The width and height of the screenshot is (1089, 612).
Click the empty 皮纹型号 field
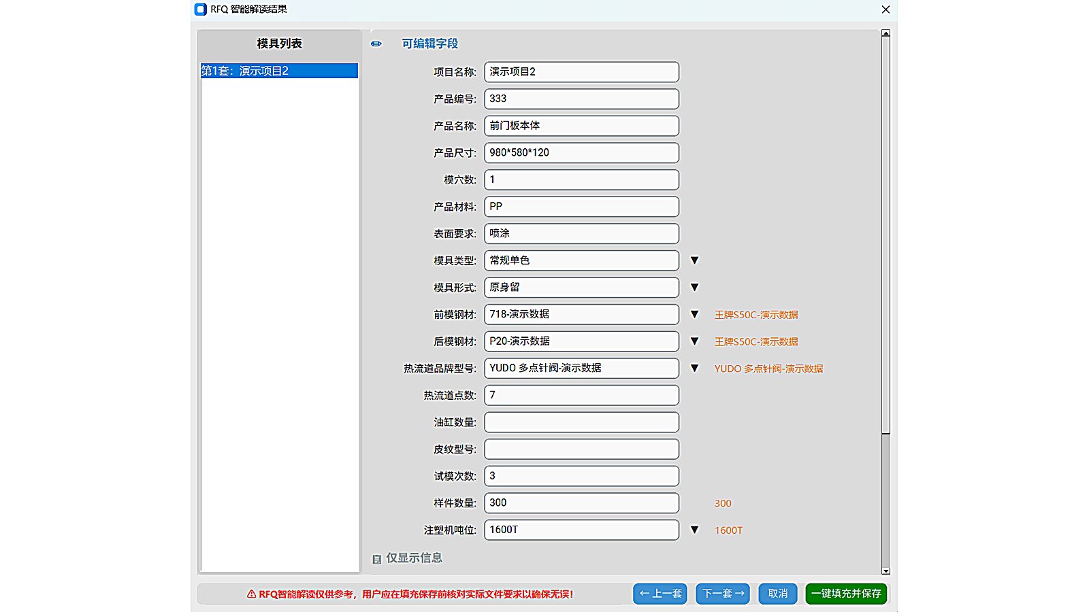click(x=582, y=449)
